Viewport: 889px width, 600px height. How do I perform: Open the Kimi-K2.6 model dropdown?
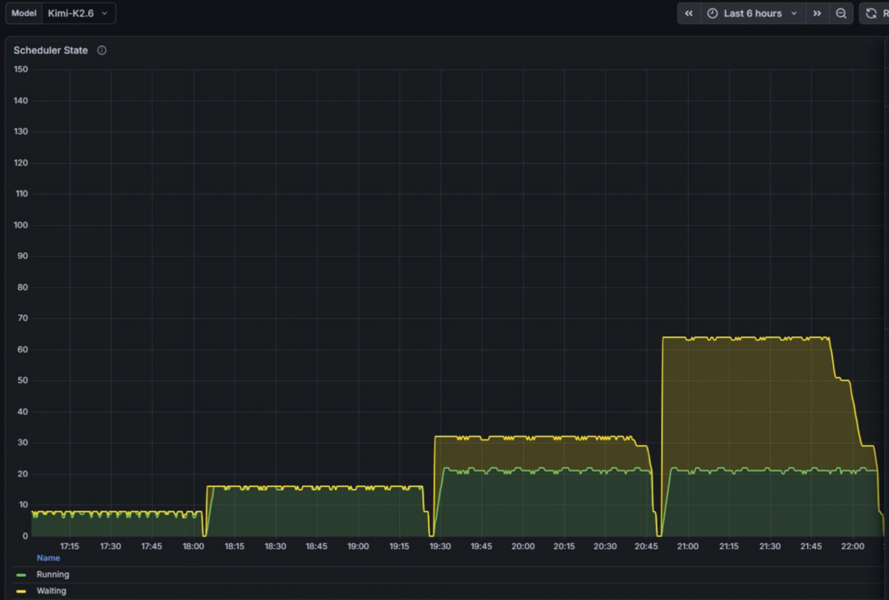[x=78, y=13]
